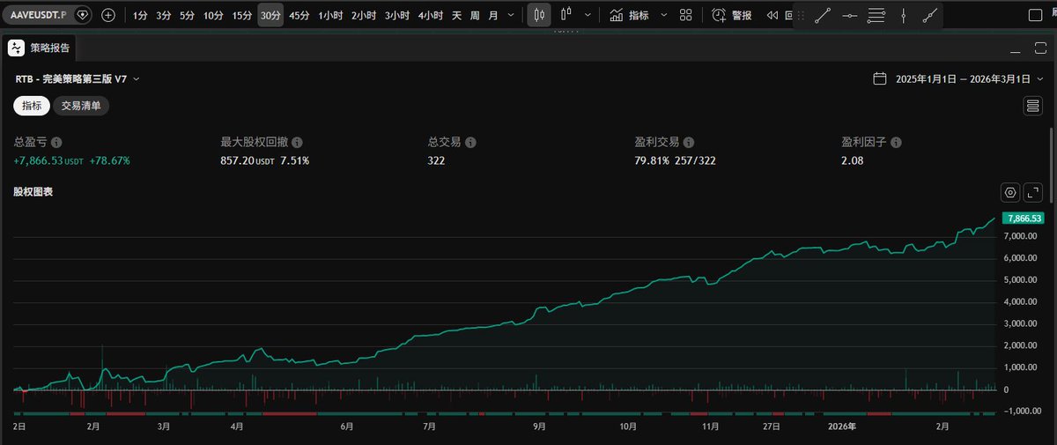Switch to 3小时 timeframe
1057x445 pixels.
tap(397, 15)
